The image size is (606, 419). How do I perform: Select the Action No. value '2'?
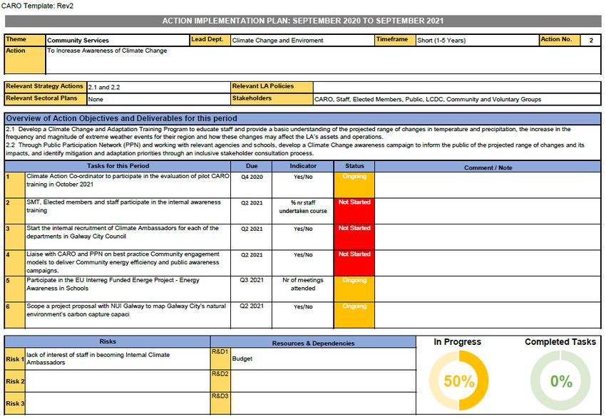(x=590, y=40)
